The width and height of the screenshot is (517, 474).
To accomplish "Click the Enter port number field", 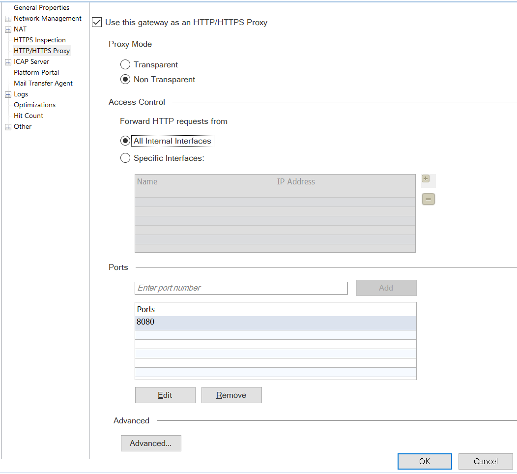I will pyautogui.click(x=241, y=288).
